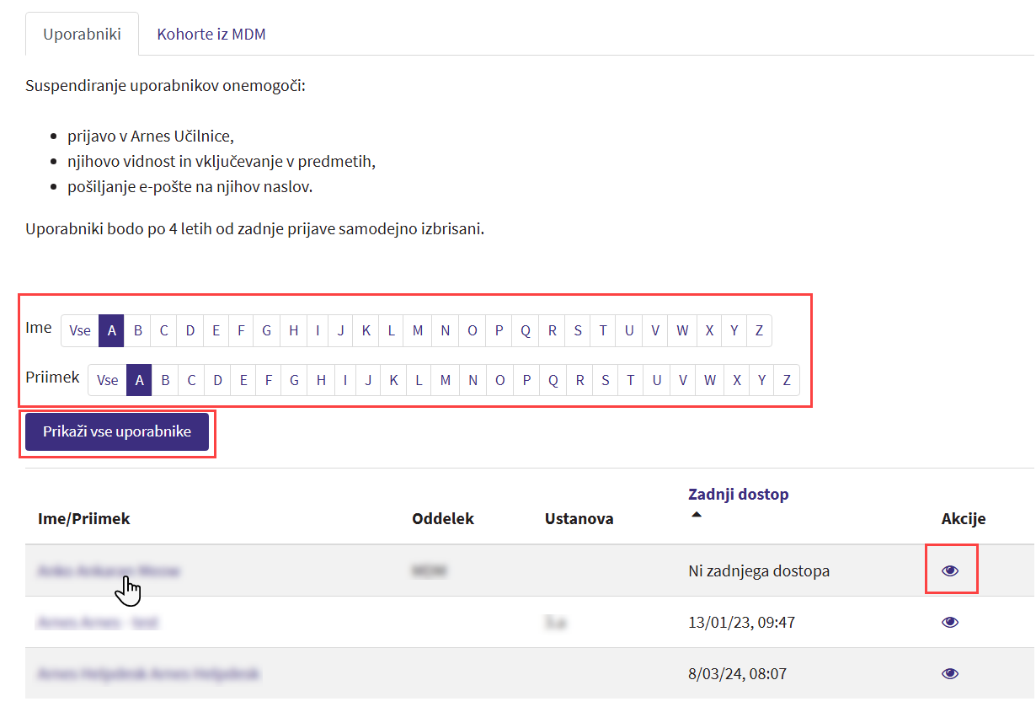This screenshot has height=723, width=1036.
Task: Switch to the Uporabniki tab
Action: [x=82, y=35]
